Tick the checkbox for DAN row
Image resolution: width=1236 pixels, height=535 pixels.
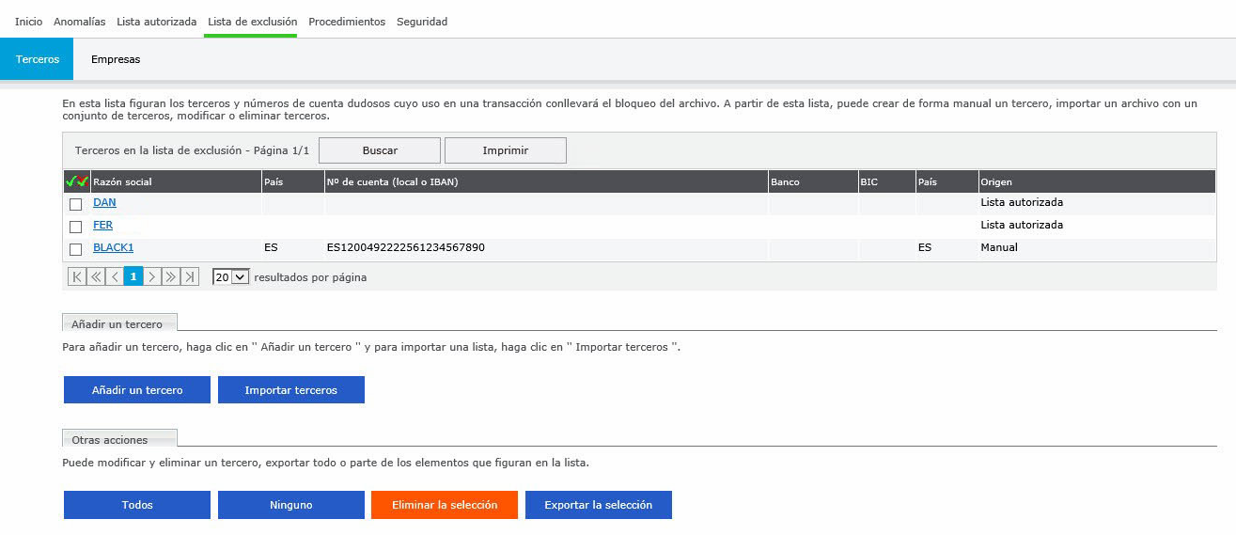point(76,204)
